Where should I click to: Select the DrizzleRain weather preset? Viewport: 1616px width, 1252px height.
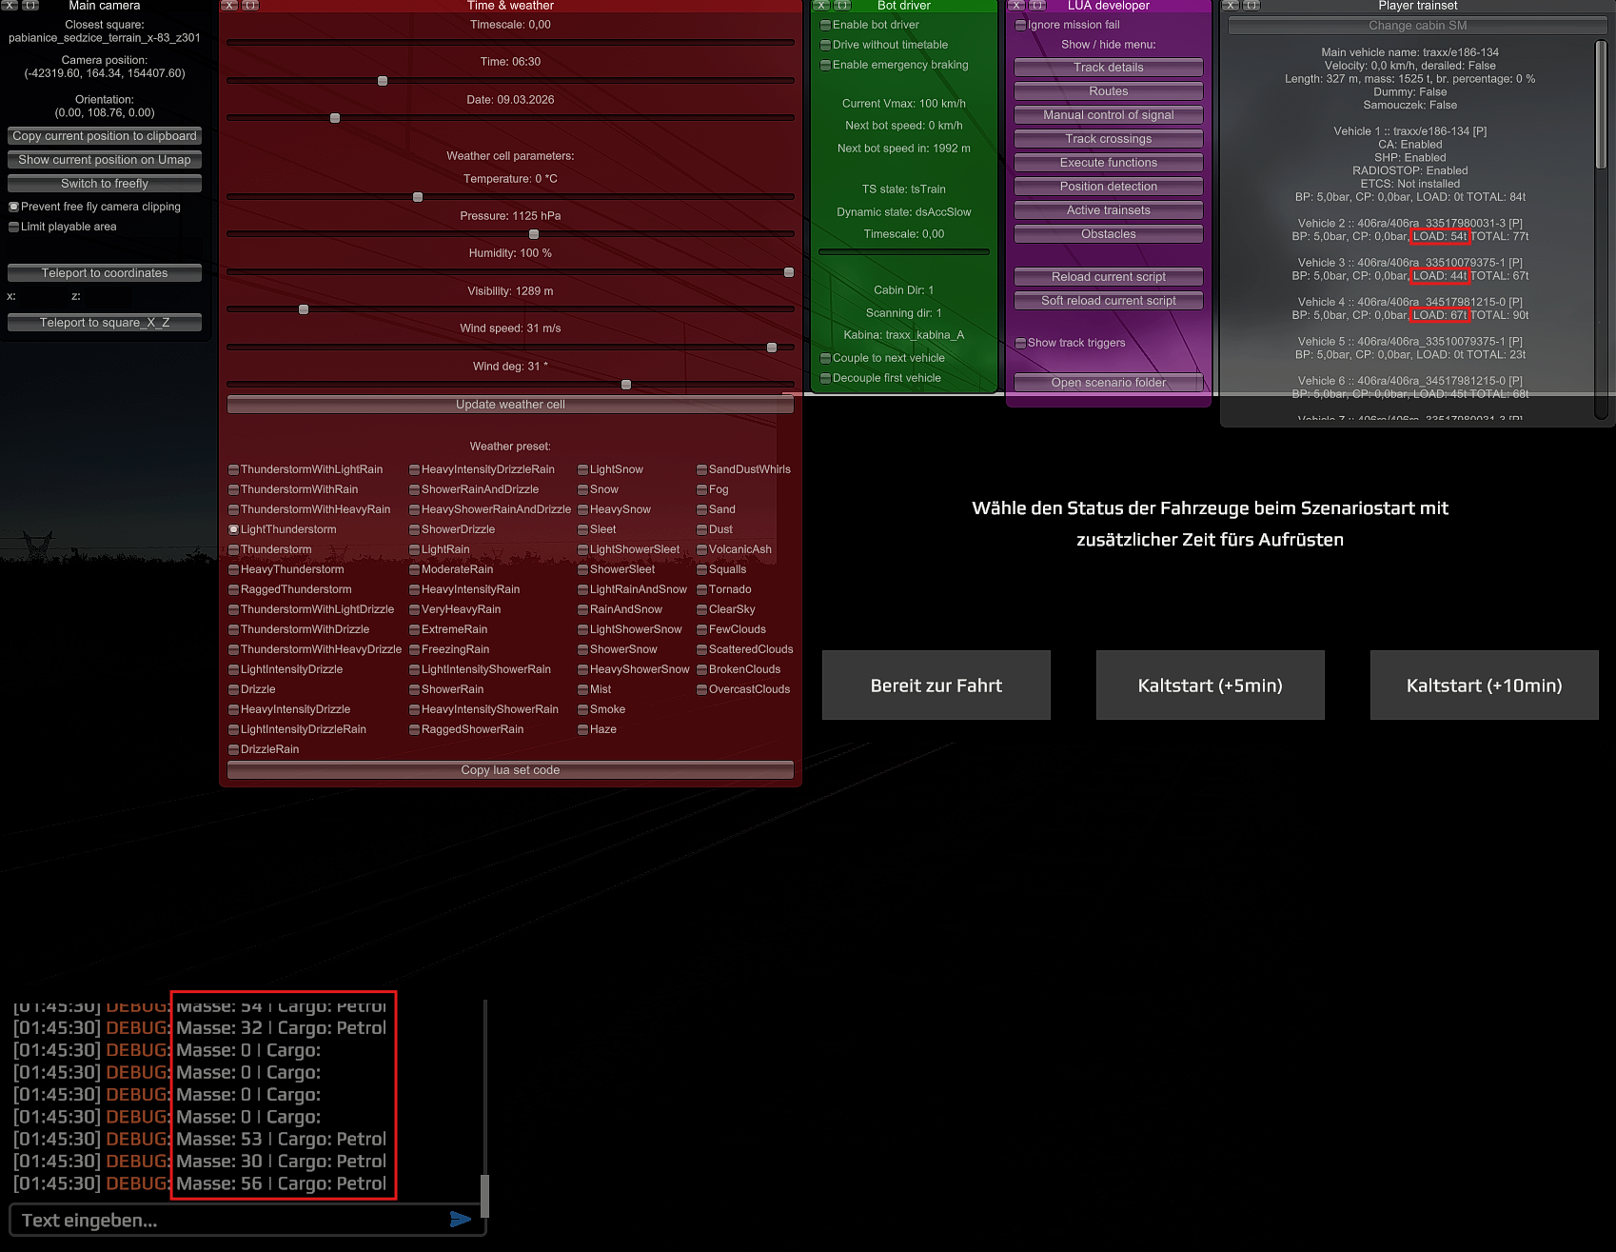pyautogui.click(x=233, y=749)
